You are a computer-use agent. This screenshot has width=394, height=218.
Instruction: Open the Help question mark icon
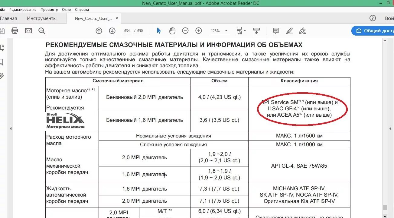373,18
